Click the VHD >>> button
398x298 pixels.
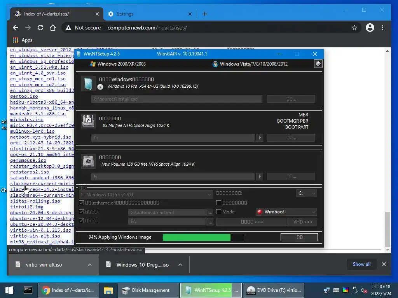pos(303,222)
